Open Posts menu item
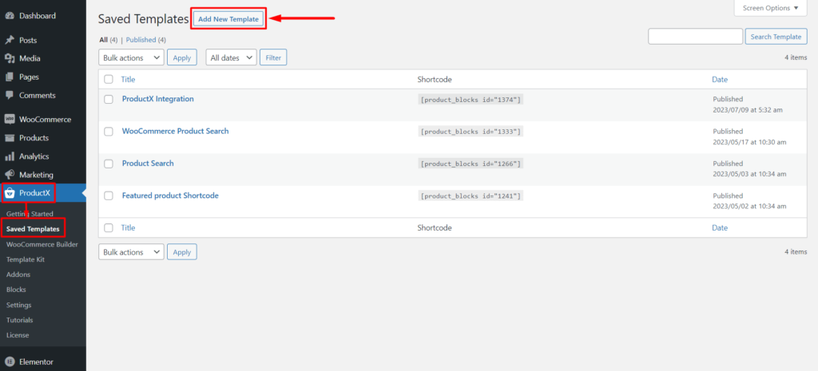The image size is (818, 371). 28,40
